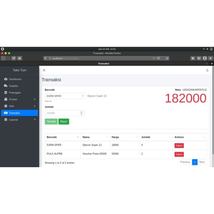Increment Jumlah using the stepper arrows
Screen dimensions: 214x214
pos(82,112)
